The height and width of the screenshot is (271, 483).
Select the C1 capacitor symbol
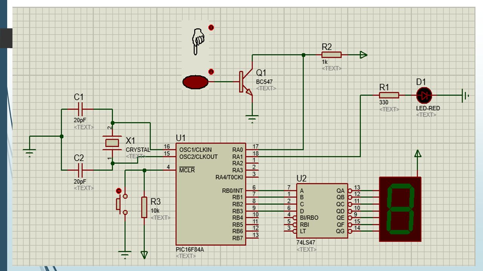coord(80,109)
